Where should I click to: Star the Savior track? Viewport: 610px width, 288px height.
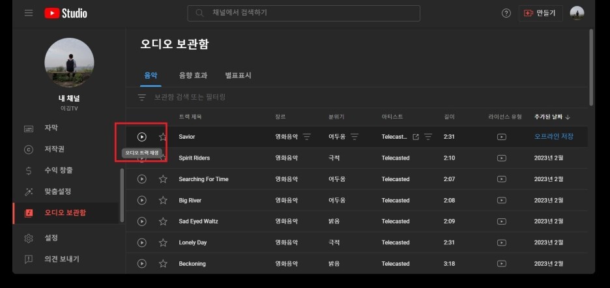click(x=163, y=137)
